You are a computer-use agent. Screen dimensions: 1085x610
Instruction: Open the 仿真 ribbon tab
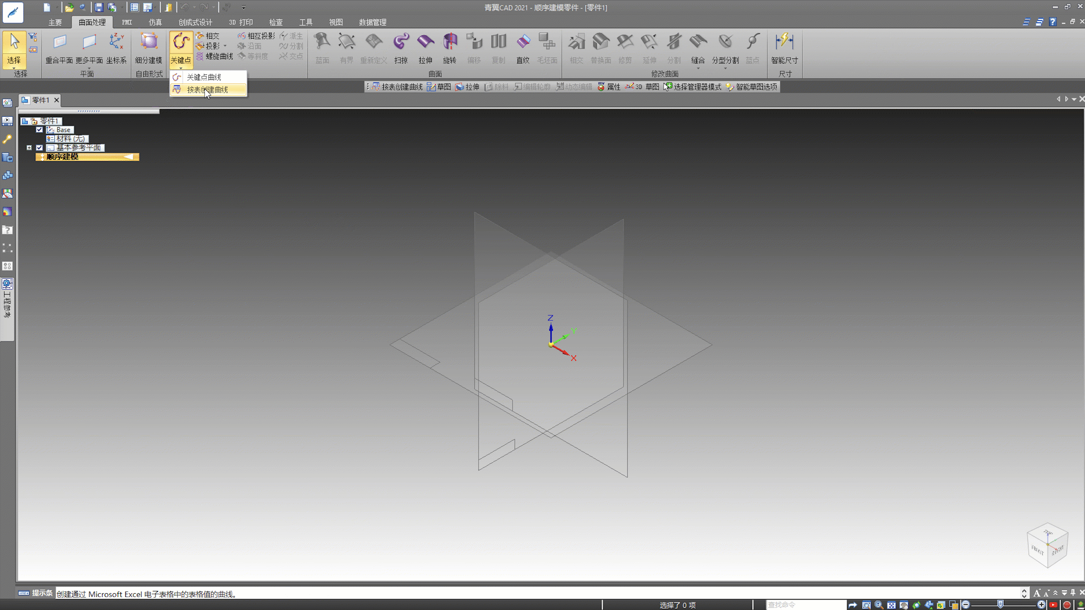(x=156, y=22)
